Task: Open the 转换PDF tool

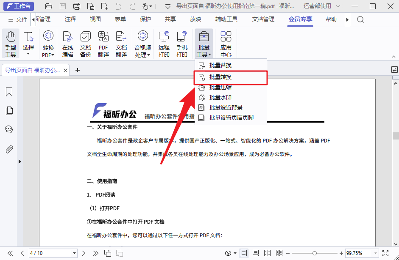Action: tap(48, 42)
